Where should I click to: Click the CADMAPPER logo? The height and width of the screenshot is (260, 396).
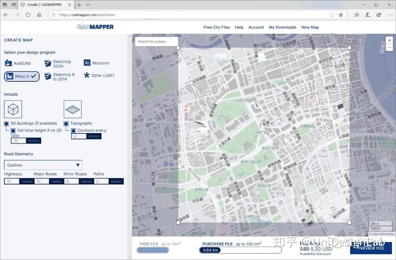pos(95,27)
